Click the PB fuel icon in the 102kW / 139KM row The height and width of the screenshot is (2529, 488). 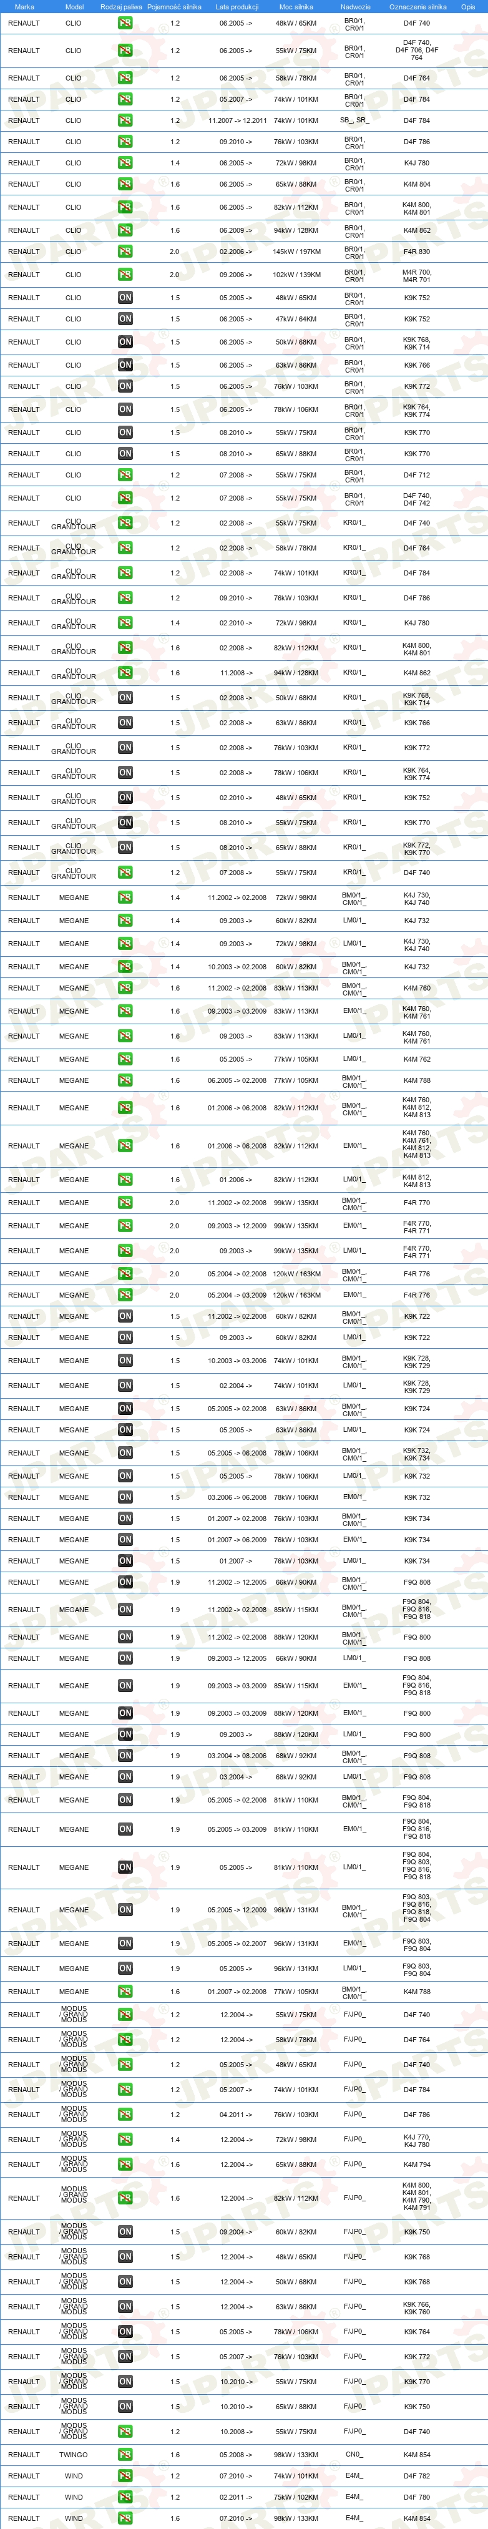125,275
